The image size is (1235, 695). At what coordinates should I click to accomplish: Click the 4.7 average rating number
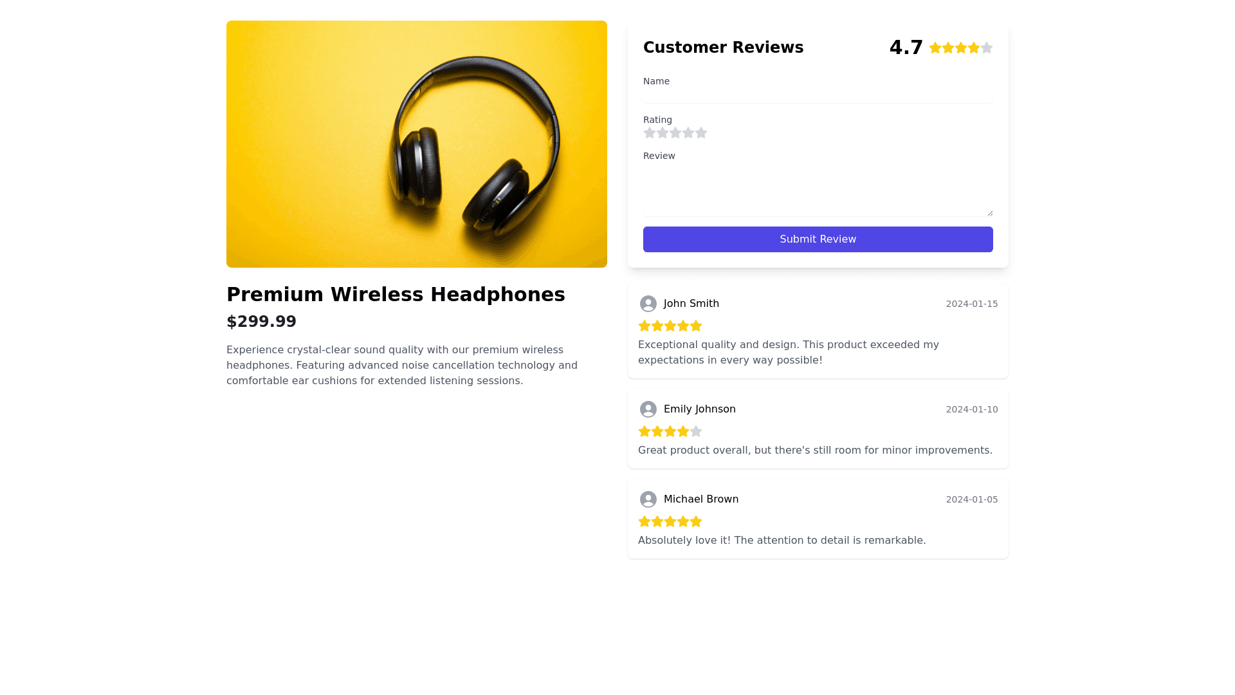(x=906, y=48)
